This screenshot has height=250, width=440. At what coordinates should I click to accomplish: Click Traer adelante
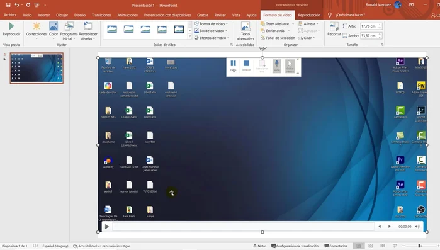tap(275, 24)
